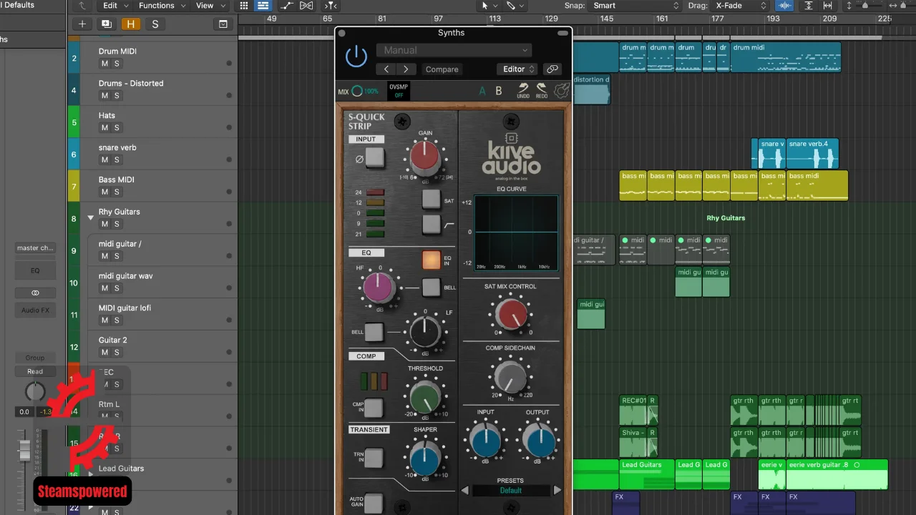Go to the previous plugin setting

pos(386,69)
